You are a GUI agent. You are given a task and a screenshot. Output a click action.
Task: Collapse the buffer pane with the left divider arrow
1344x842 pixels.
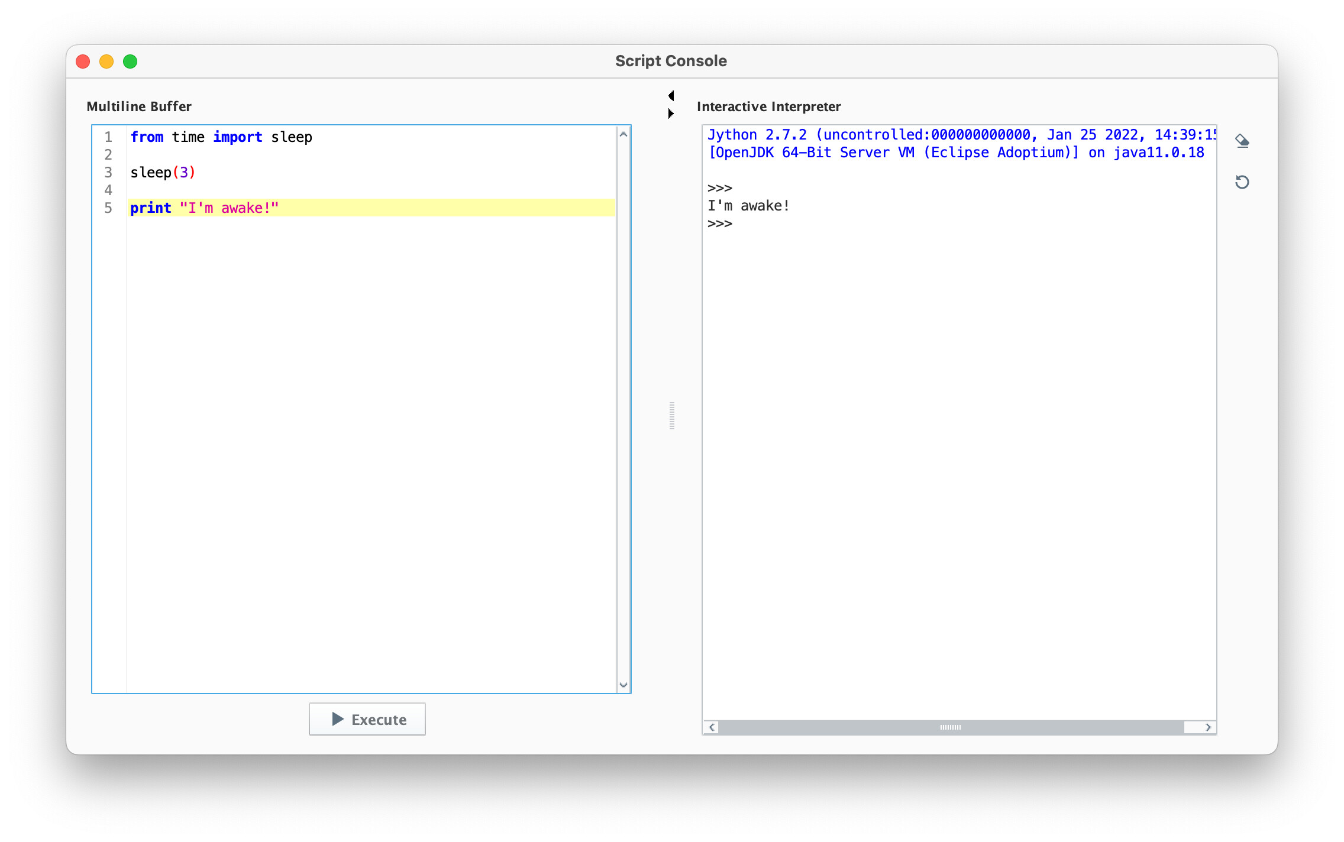click(671, 96)
